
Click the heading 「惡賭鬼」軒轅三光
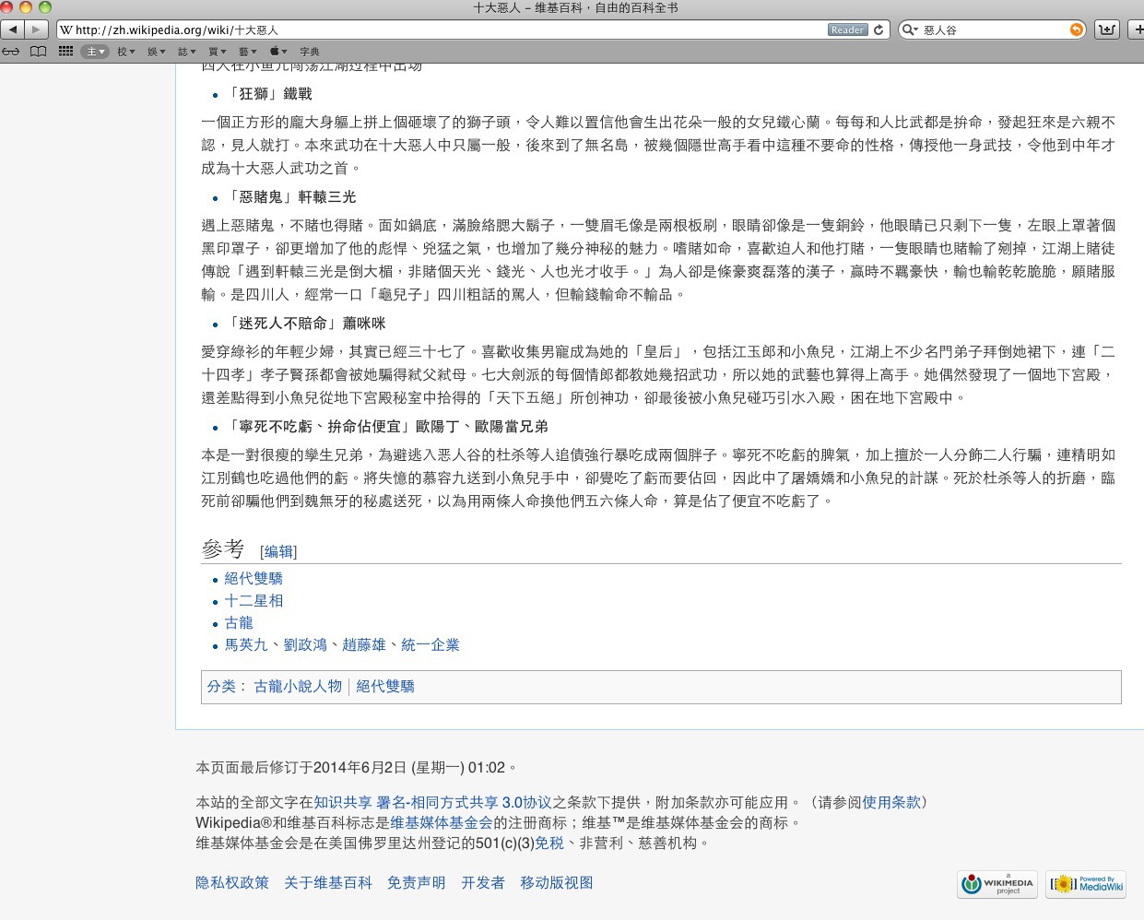click(x=290, y=196)
